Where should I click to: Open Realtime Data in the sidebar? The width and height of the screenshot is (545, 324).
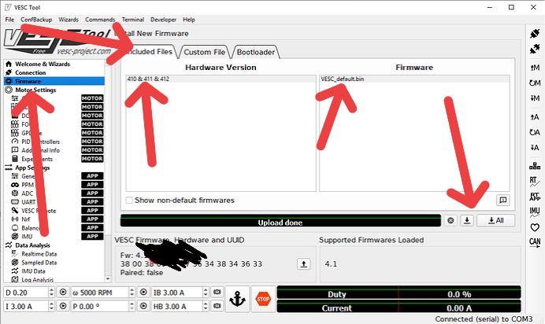click(39, 254)
